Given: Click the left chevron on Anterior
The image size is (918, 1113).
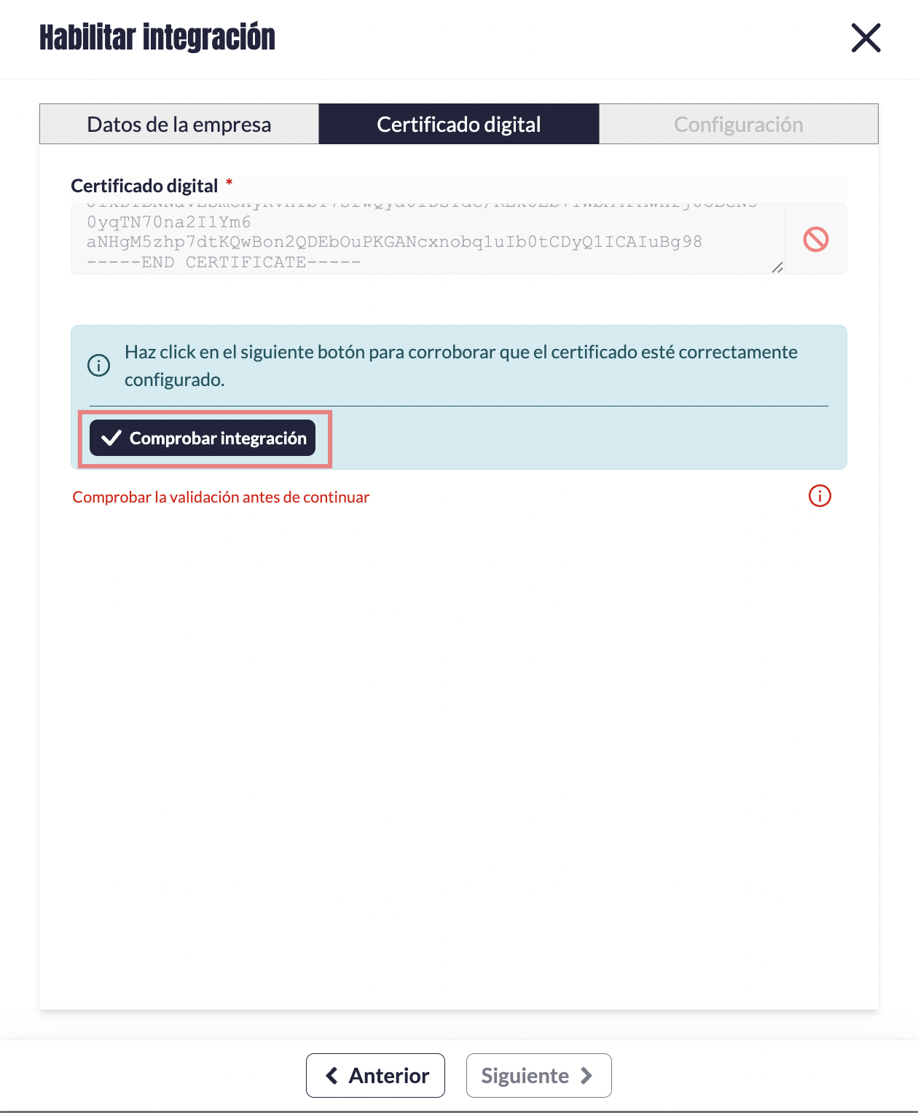Looking at the screenshot, I should point(332,1075).
